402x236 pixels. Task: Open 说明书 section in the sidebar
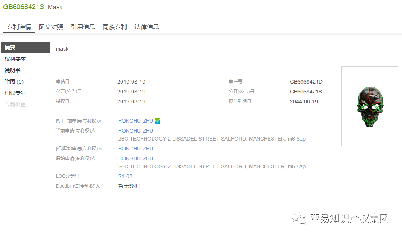[x=13, y=70]
